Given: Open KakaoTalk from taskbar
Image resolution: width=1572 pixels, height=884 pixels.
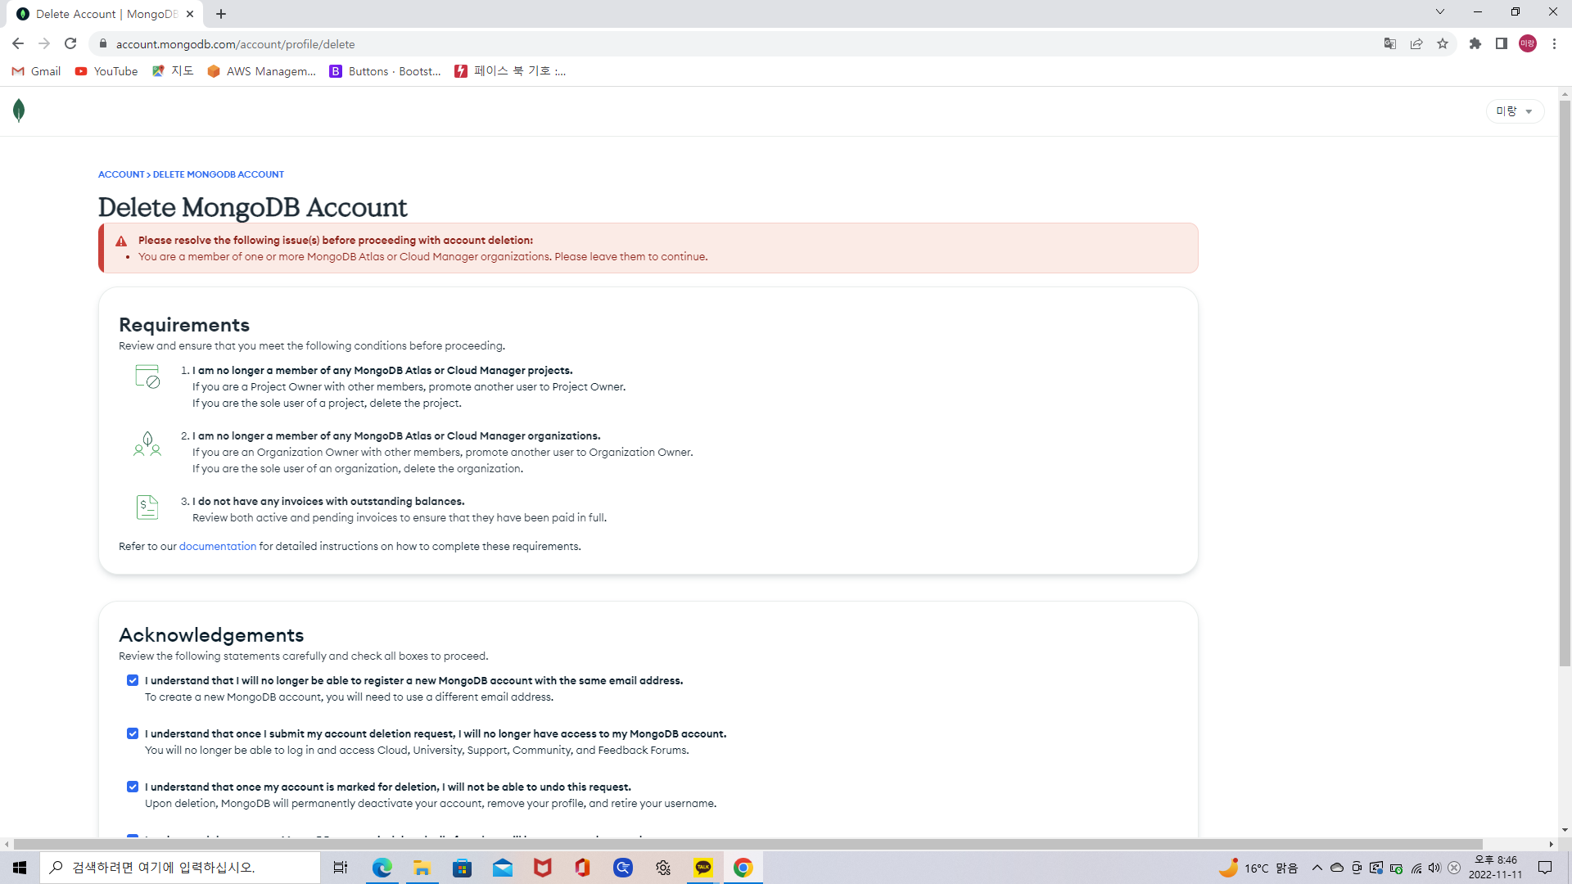Looking at the screenshot, I should pos(703,868).
